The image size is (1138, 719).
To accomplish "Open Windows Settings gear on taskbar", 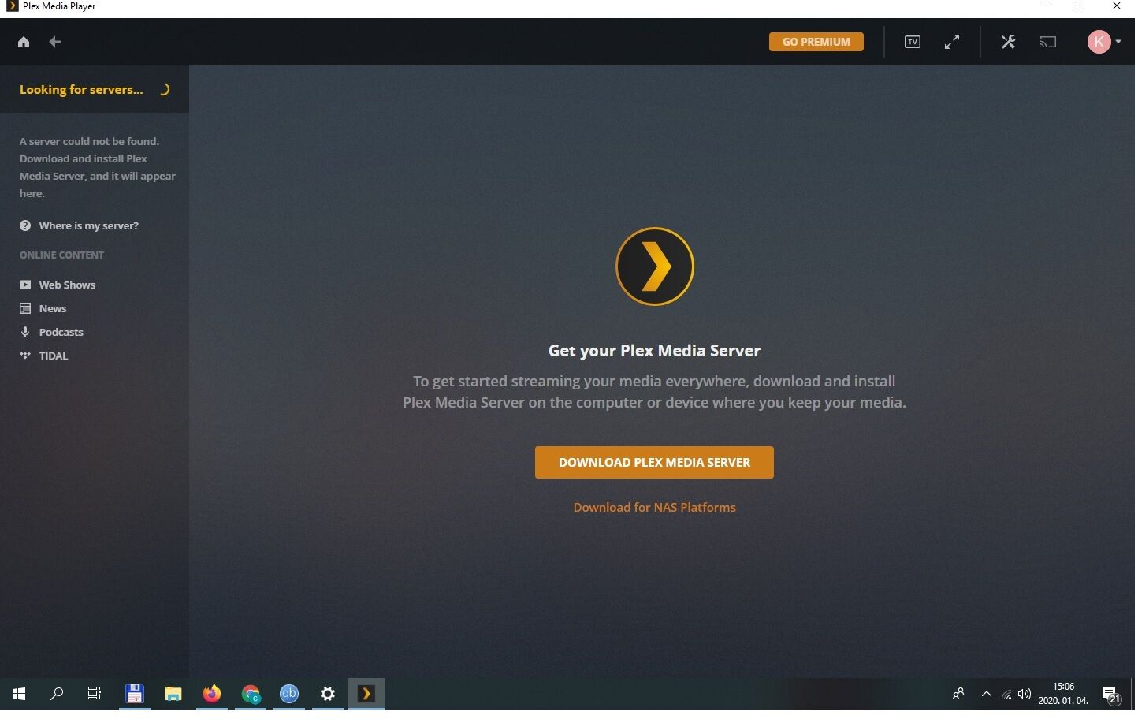I will (329, 695).
